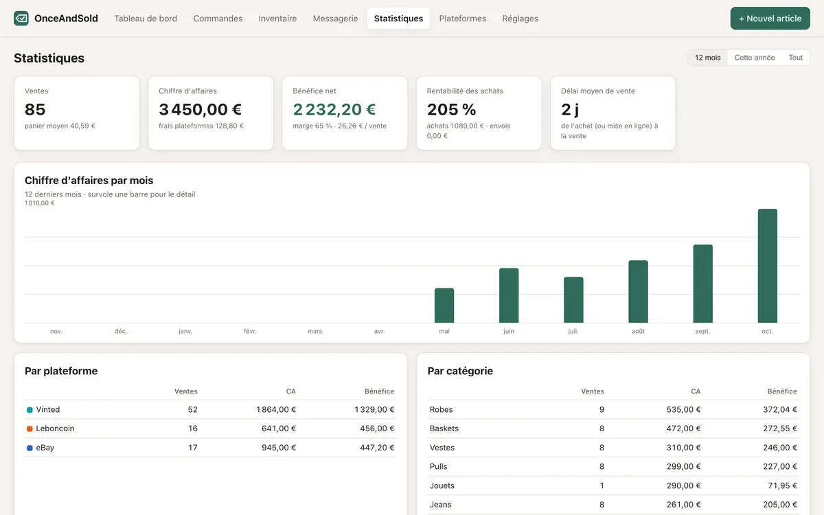Click the Par catégorie heading
This screenshot has width=824, height=515.
(460, 371)
